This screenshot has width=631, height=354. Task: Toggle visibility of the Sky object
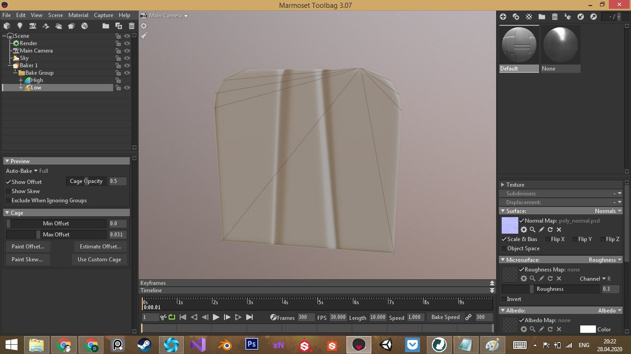pyautogui.click(x=127, y=58)
